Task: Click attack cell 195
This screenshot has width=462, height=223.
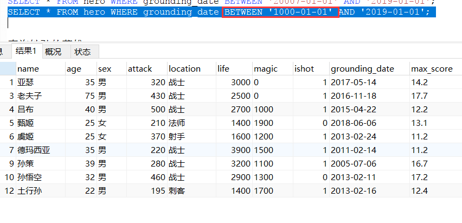Action: tap(147, 191)
